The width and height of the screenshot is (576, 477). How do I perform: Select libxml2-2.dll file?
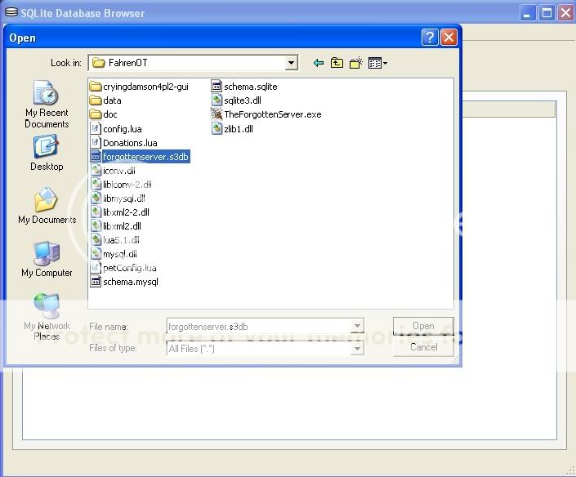tap(120, 212)
